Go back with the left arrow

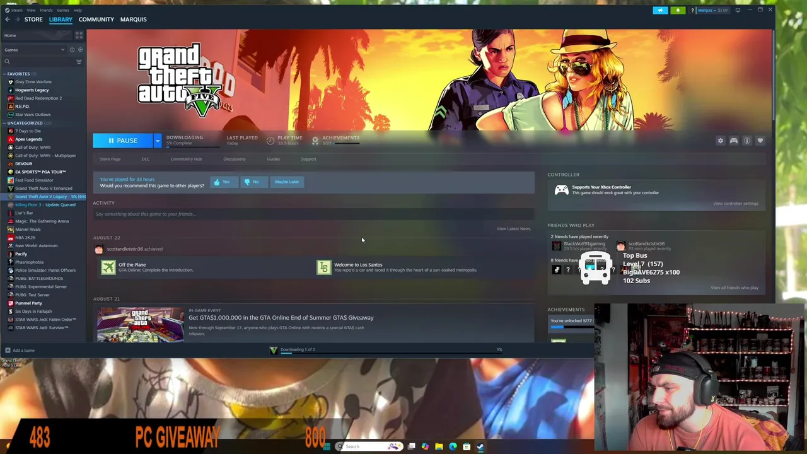point(8,20)
